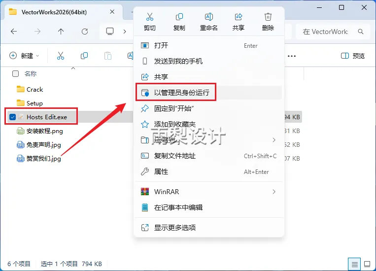376x271 pixels.
Task: Expand the address bar path chevron
Action: coord(125,32)
